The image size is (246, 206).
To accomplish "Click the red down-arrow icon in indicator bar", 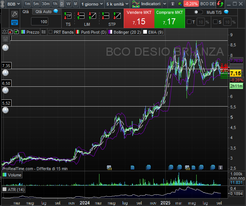I will click(x=10, y=32).
